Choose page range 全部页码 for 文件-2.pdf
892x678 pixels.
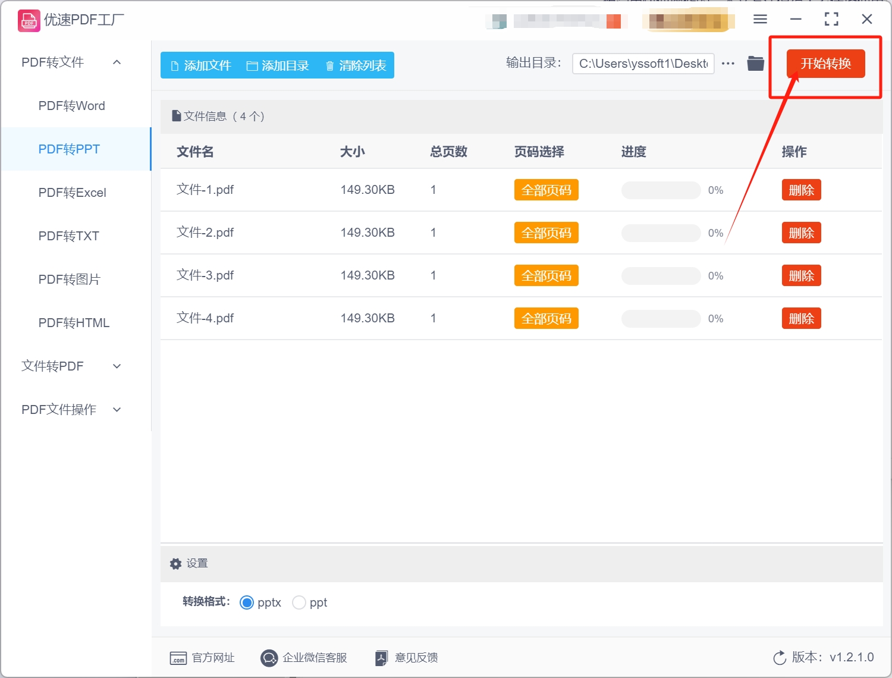546,233
